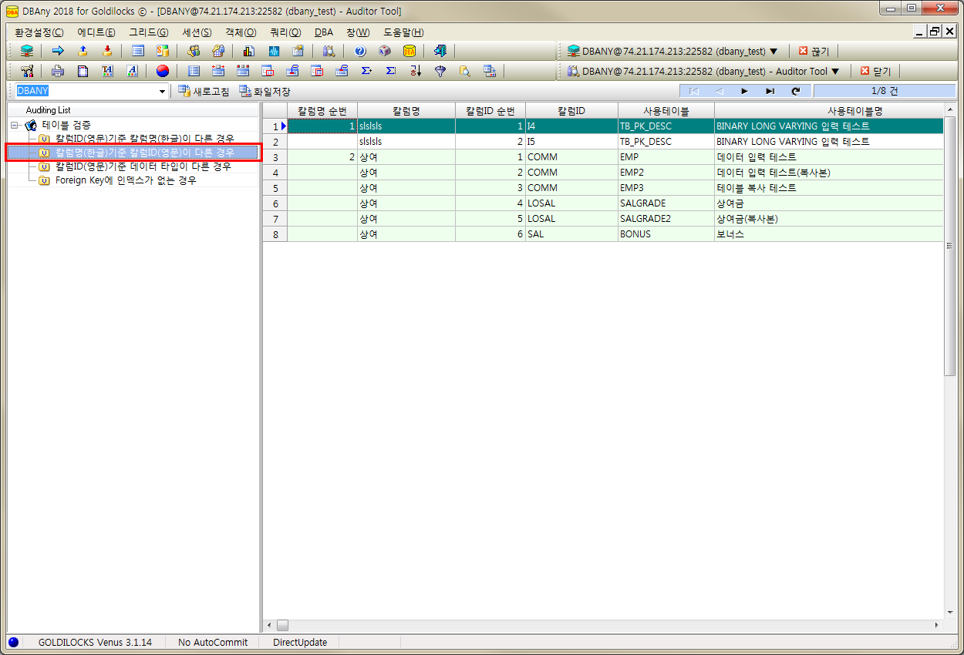
Task: Click the 끊기 disconnect button
Action: 814,51
